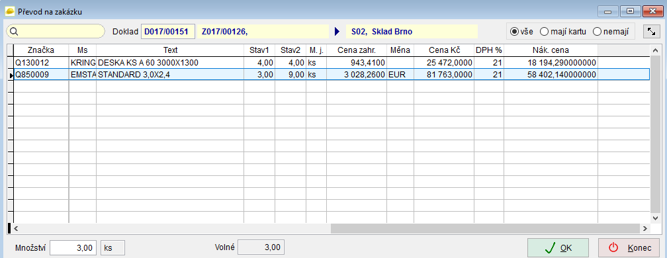
Task: Sort by the 'Značka' column header
Action: click(x=41, y=50)
